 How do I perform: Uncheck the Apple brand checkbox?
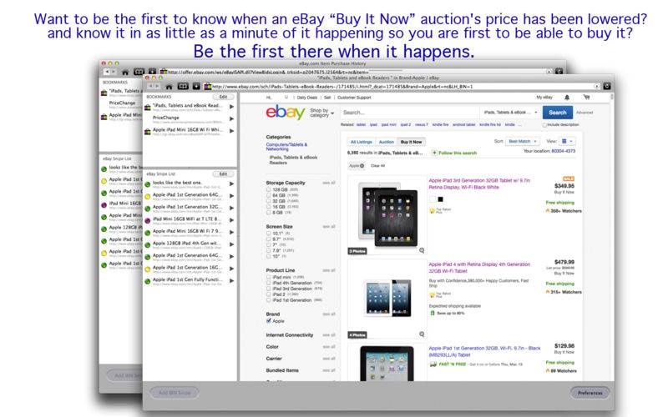click(x=268, y=321)
